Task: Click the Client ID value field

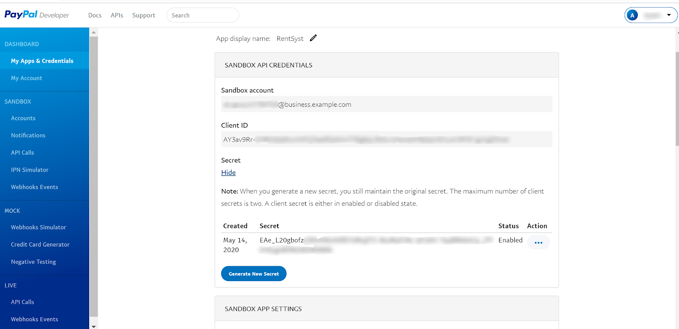Action: click(x=387, y=139)
